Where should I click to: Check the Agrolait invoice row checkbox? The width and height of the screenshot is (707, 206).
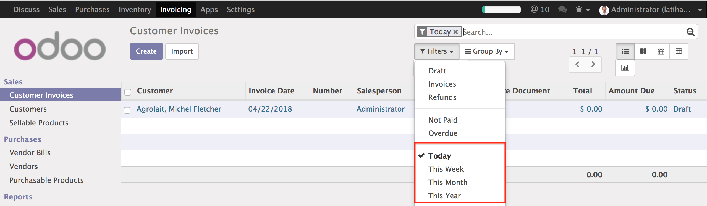pos(127,110)
